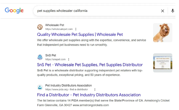179x110 pixels.
Task: Click the https://snspet.com URL text
Action: pos(55,59)
